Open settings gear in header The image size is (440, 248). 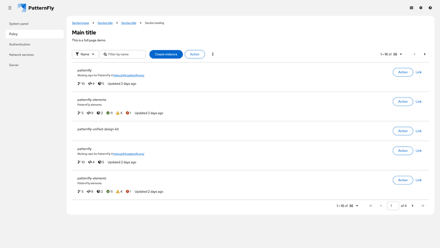click(x=421, y=8)
